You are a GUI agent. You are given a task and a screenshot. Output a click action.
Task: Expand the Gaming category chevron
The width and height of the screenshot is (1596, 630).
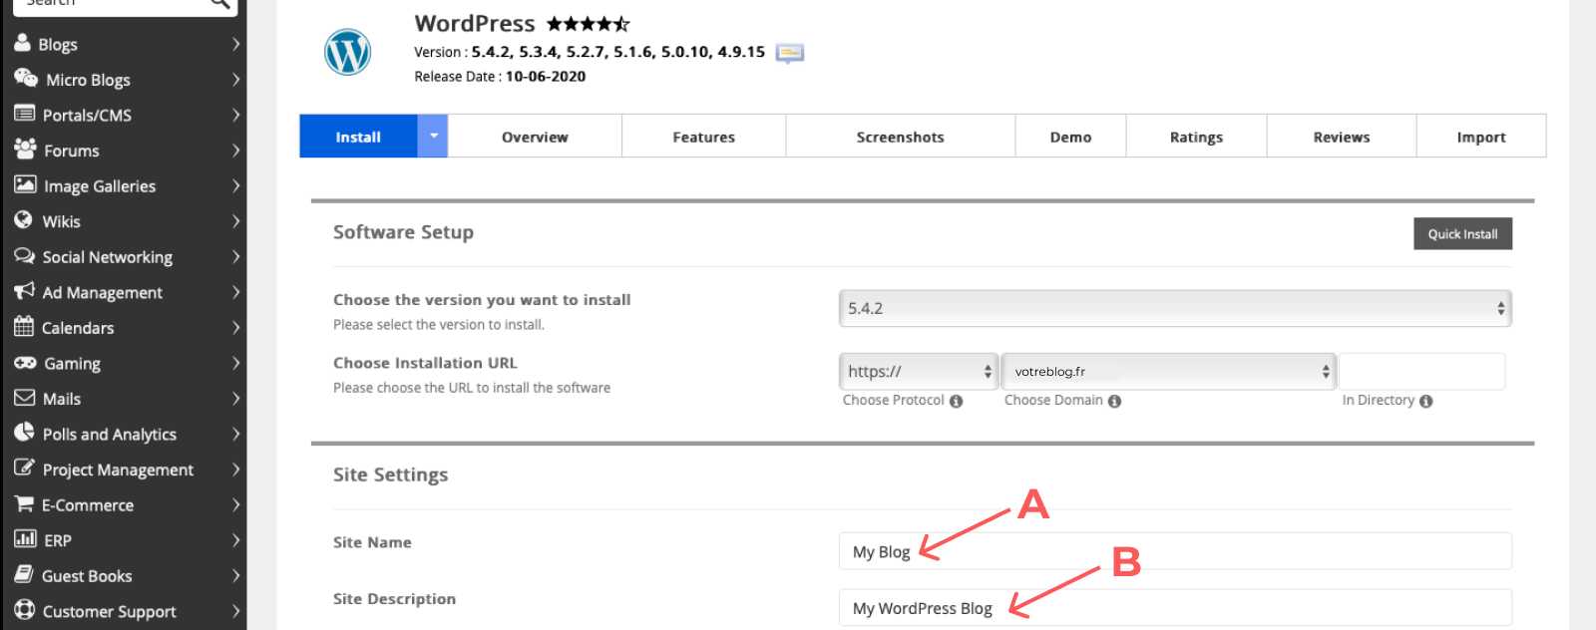pos(235,363)
